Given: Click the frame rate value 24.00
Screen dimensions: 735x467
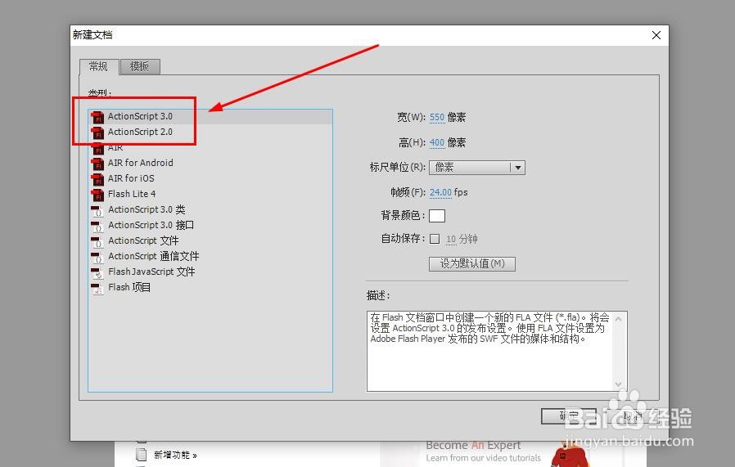Looking at the screenshot, I should [440, 192].
